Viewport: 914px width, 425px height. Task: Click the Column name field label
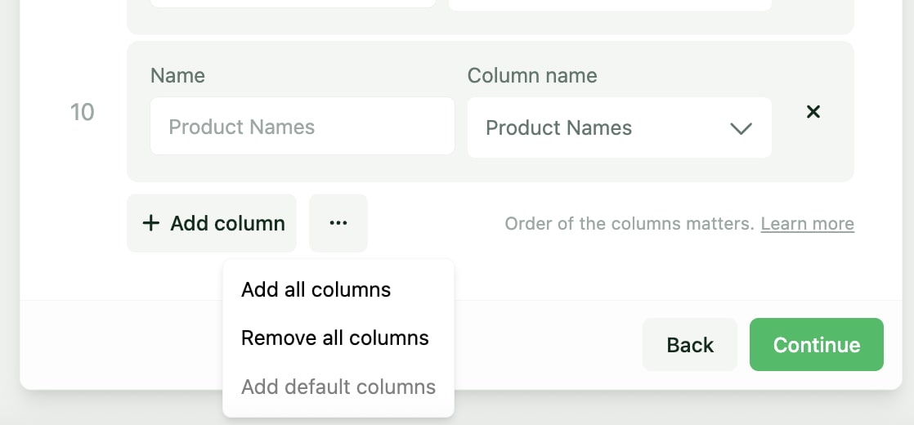(531, 76)
